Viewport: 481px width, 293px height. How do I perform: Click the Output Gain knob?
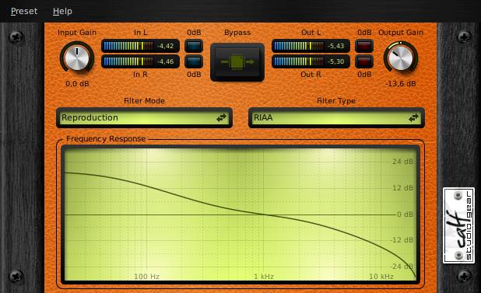pyautogui.click(x=401, y=58)
